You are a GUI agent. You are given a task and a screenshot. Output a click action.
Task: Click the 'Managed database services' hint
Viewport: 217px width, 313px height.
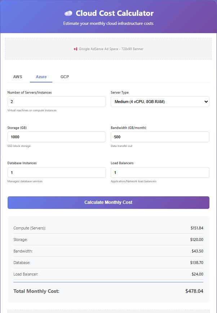coord(25,181)
